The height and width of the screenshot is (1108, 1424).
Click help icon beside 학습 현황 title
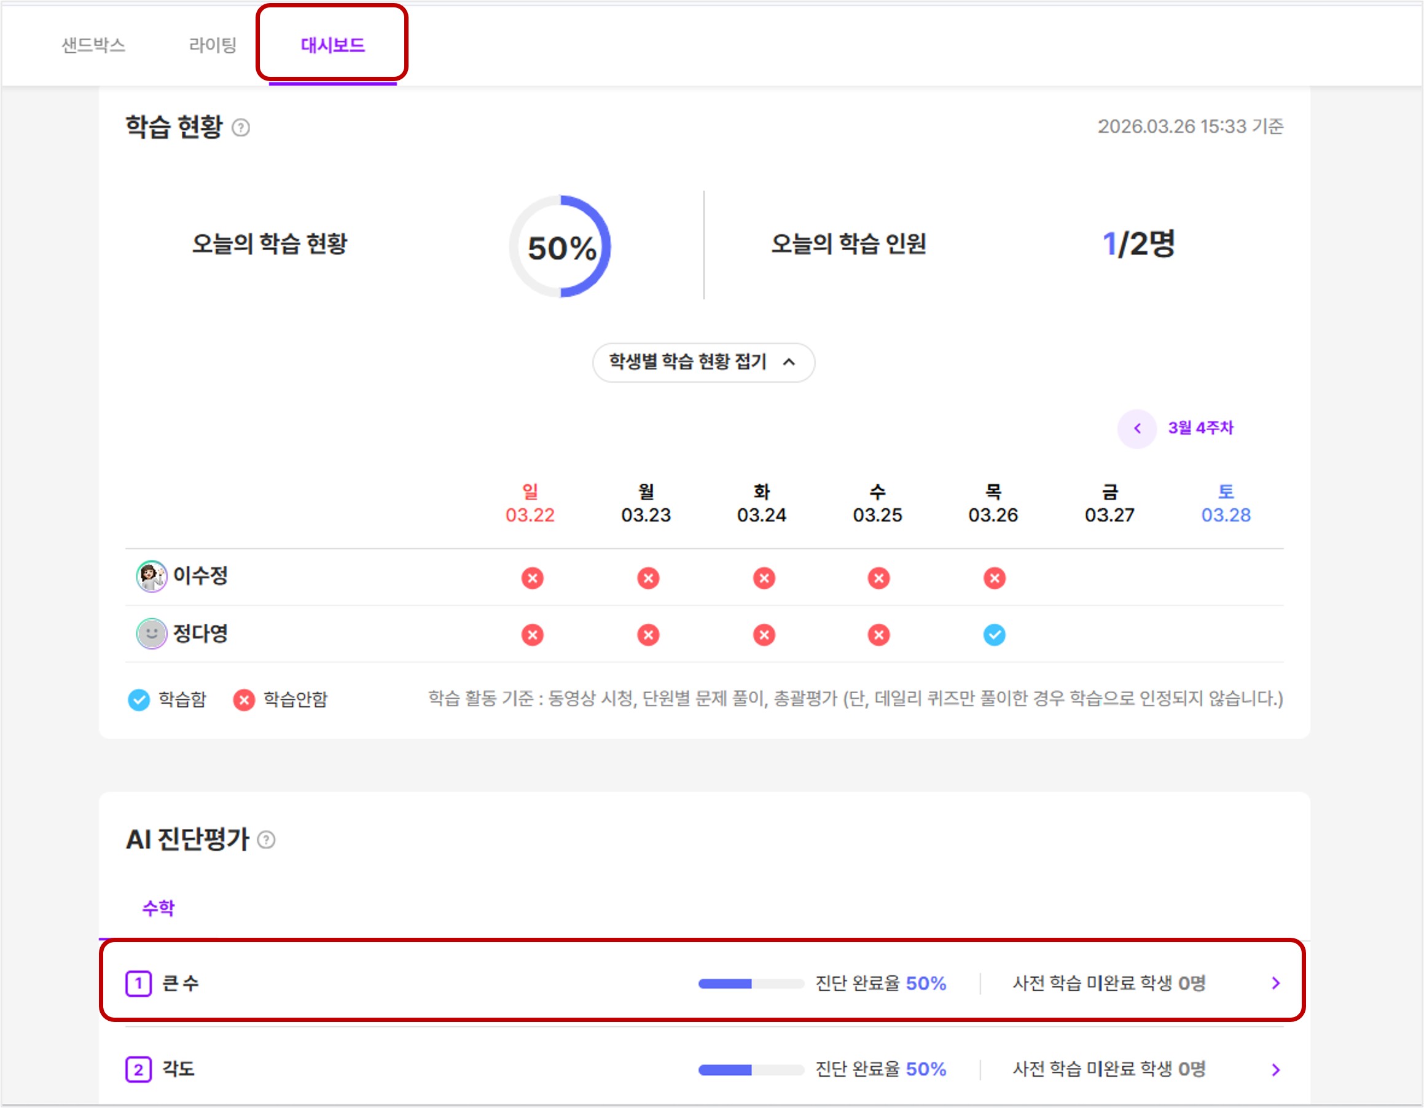[241, 128]
